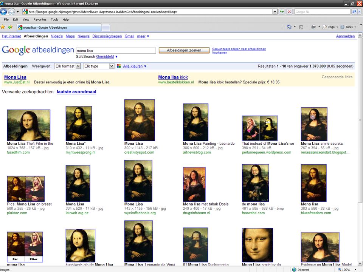Click the Discussiegroepen link
The height and width of the screenshot is (272, 363).
click(107, 36)
